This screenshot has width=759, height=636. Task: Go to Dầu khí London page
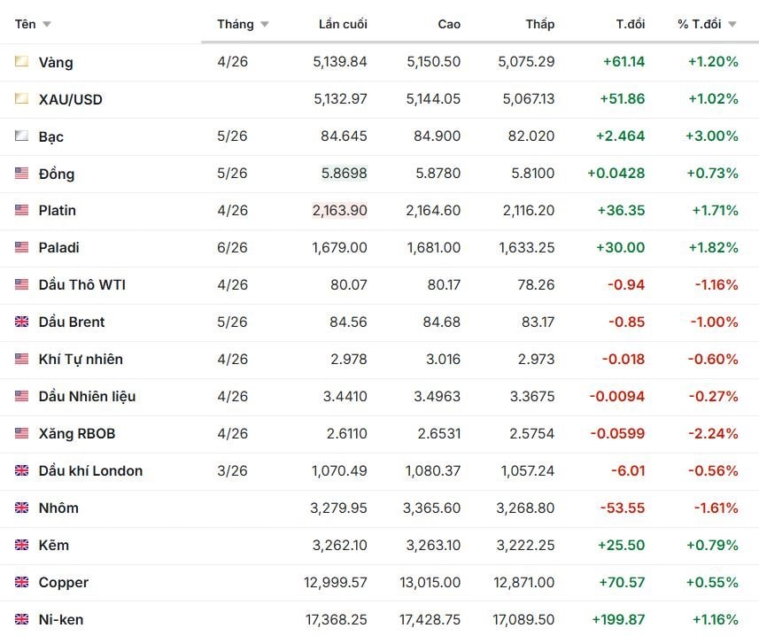90,471
